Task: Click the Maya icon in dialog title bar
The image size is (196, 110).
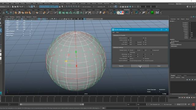Action: [113, 30]
